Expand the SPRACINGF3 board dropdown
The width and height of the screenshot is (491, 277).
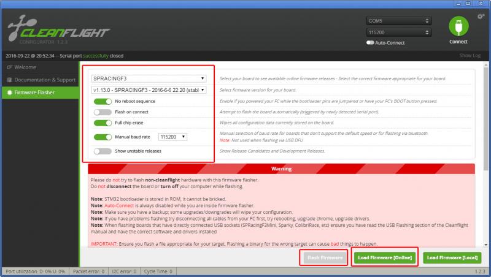click(x=149, y=78)
